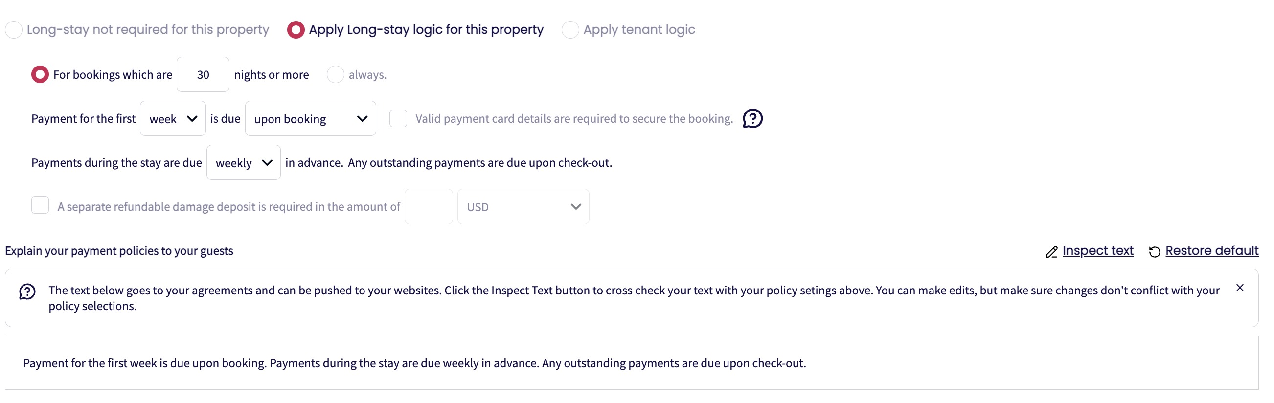Click the damage deposit amount field
Viewport: 1274px width, 403px height.
coord(428,207)
